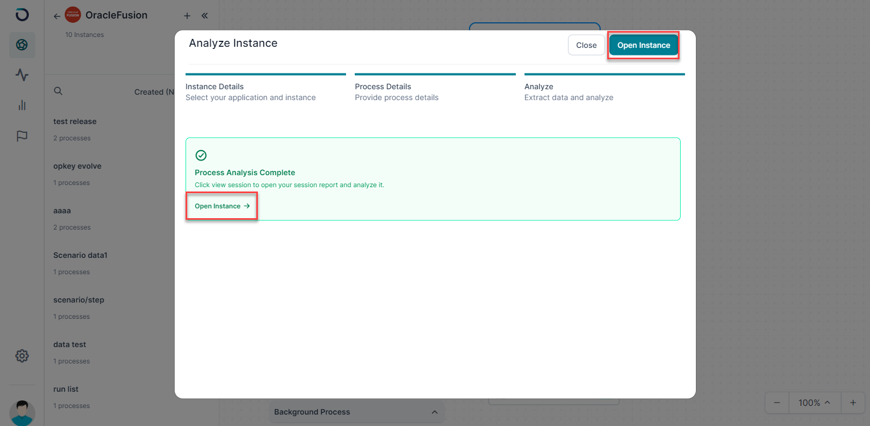
Task: Open the Created sort dropdown
Action: point(154,92)
